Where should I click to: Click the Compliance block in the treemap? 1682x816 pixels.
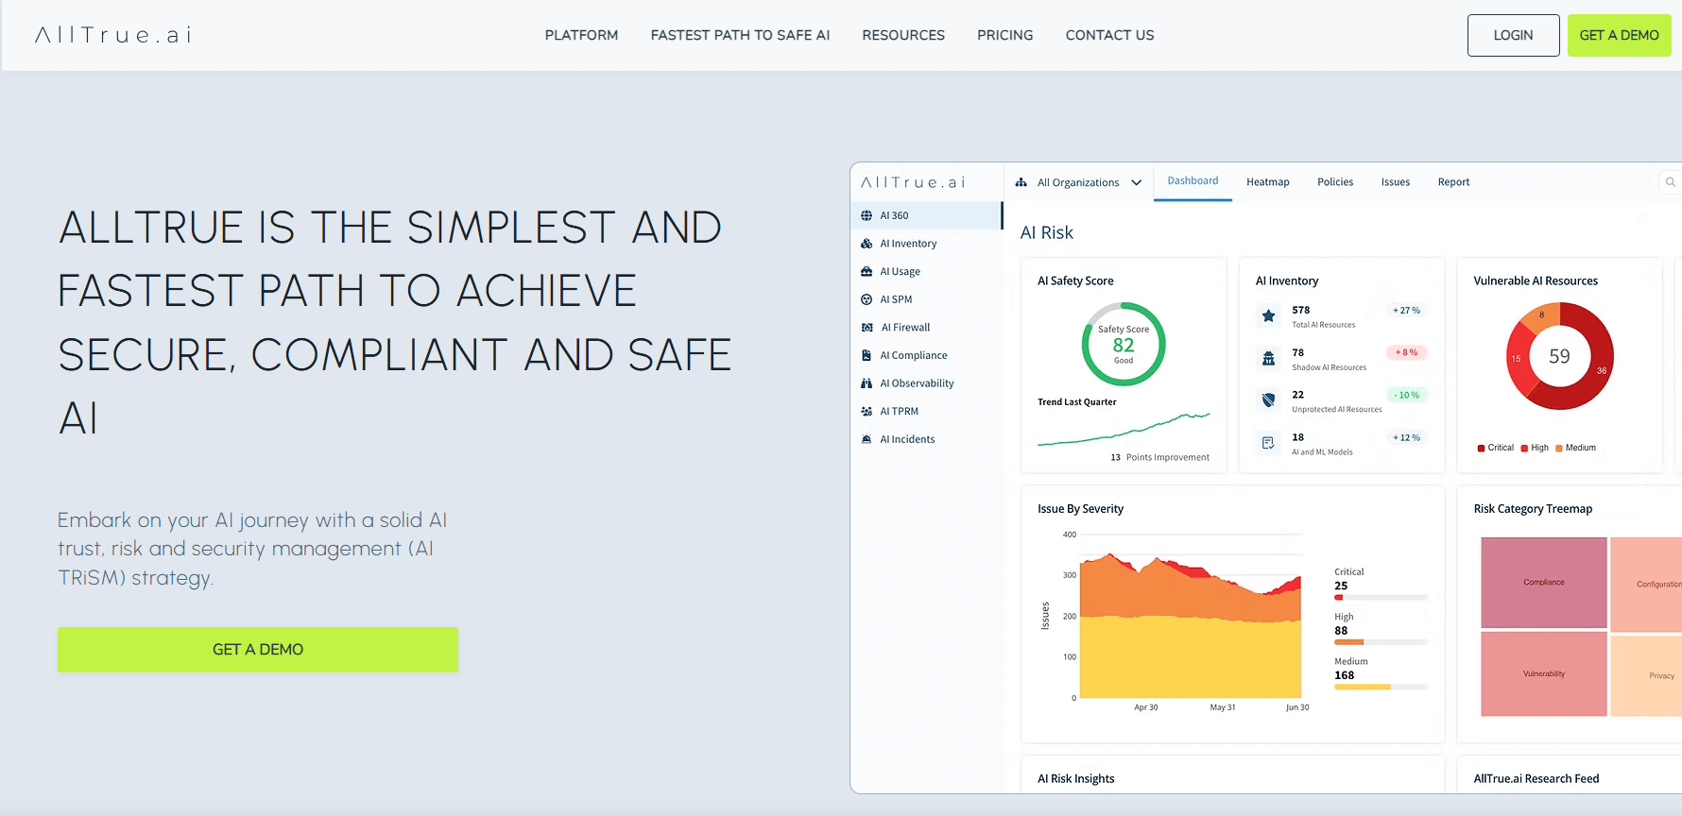[1543, 583]
